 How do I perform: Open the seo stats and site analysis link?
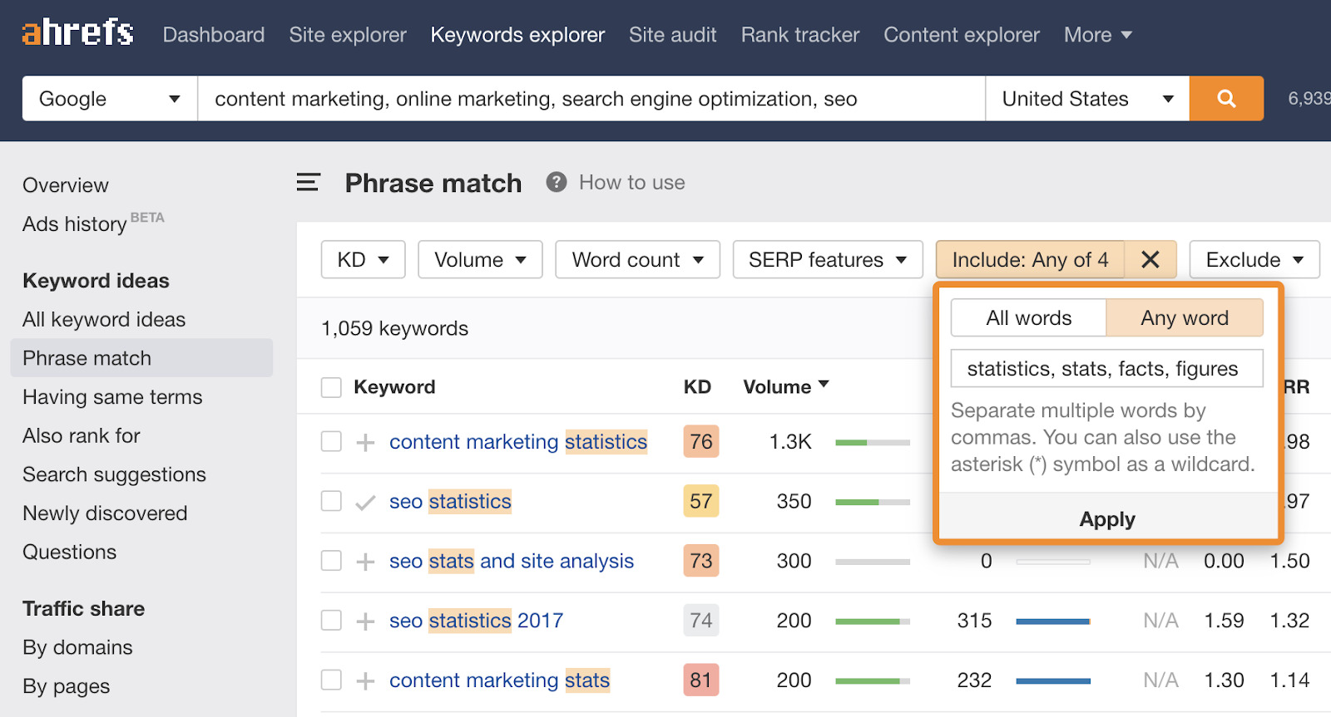[x=512, y=562]
